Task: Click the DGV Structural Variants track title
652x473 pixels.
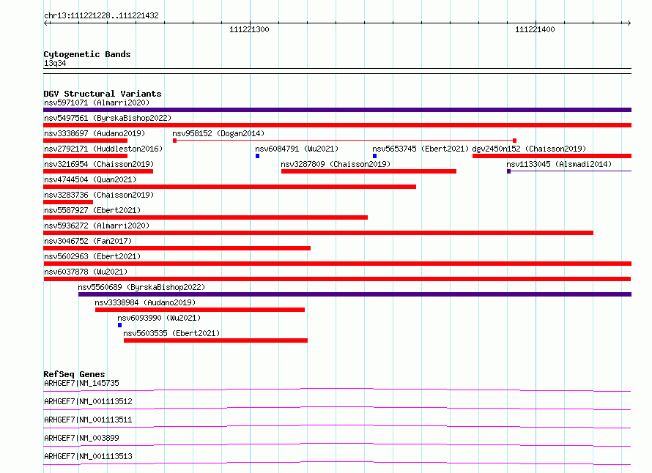Action: (103, 94)
